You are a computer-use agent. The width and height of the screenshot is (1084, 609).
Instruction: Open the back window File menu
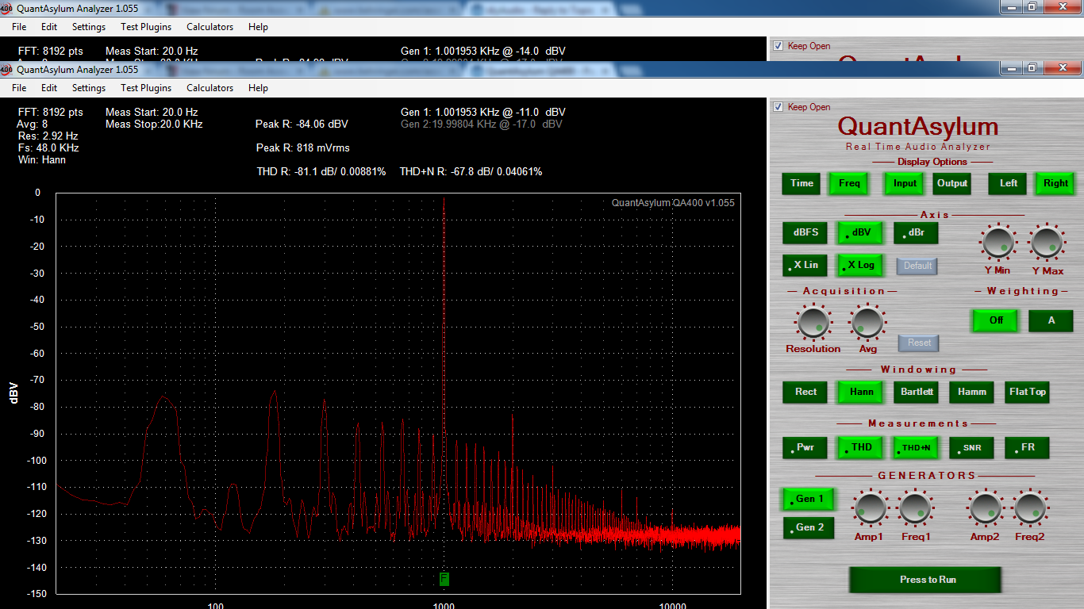coord(19,27)
